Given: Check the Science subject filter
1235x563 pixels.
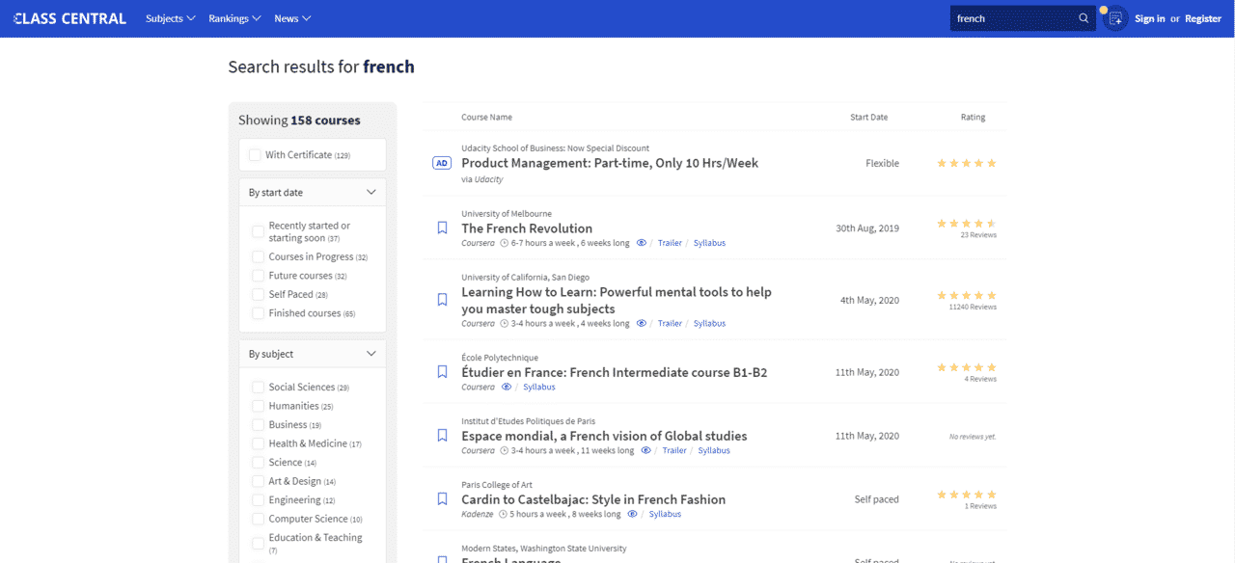Looking at the screenshot, I should click(258, 462).
